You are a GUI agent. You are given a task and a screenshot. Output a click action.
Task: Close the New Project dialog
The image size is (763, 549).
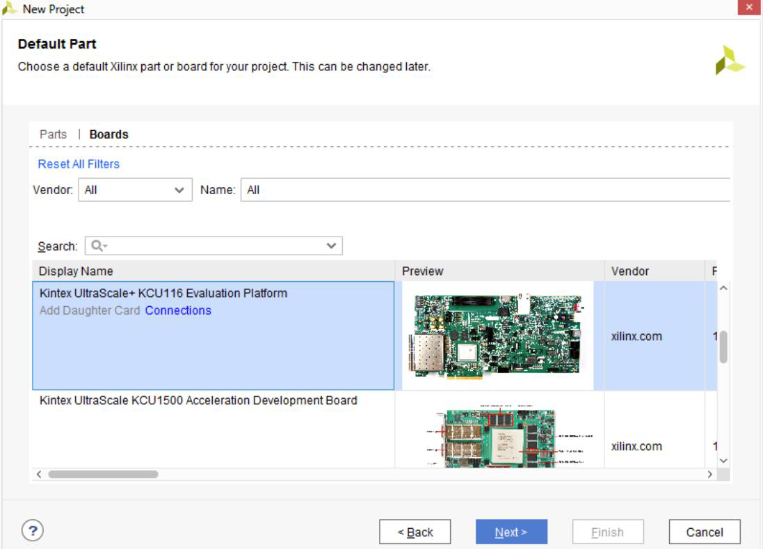[749, 8]
